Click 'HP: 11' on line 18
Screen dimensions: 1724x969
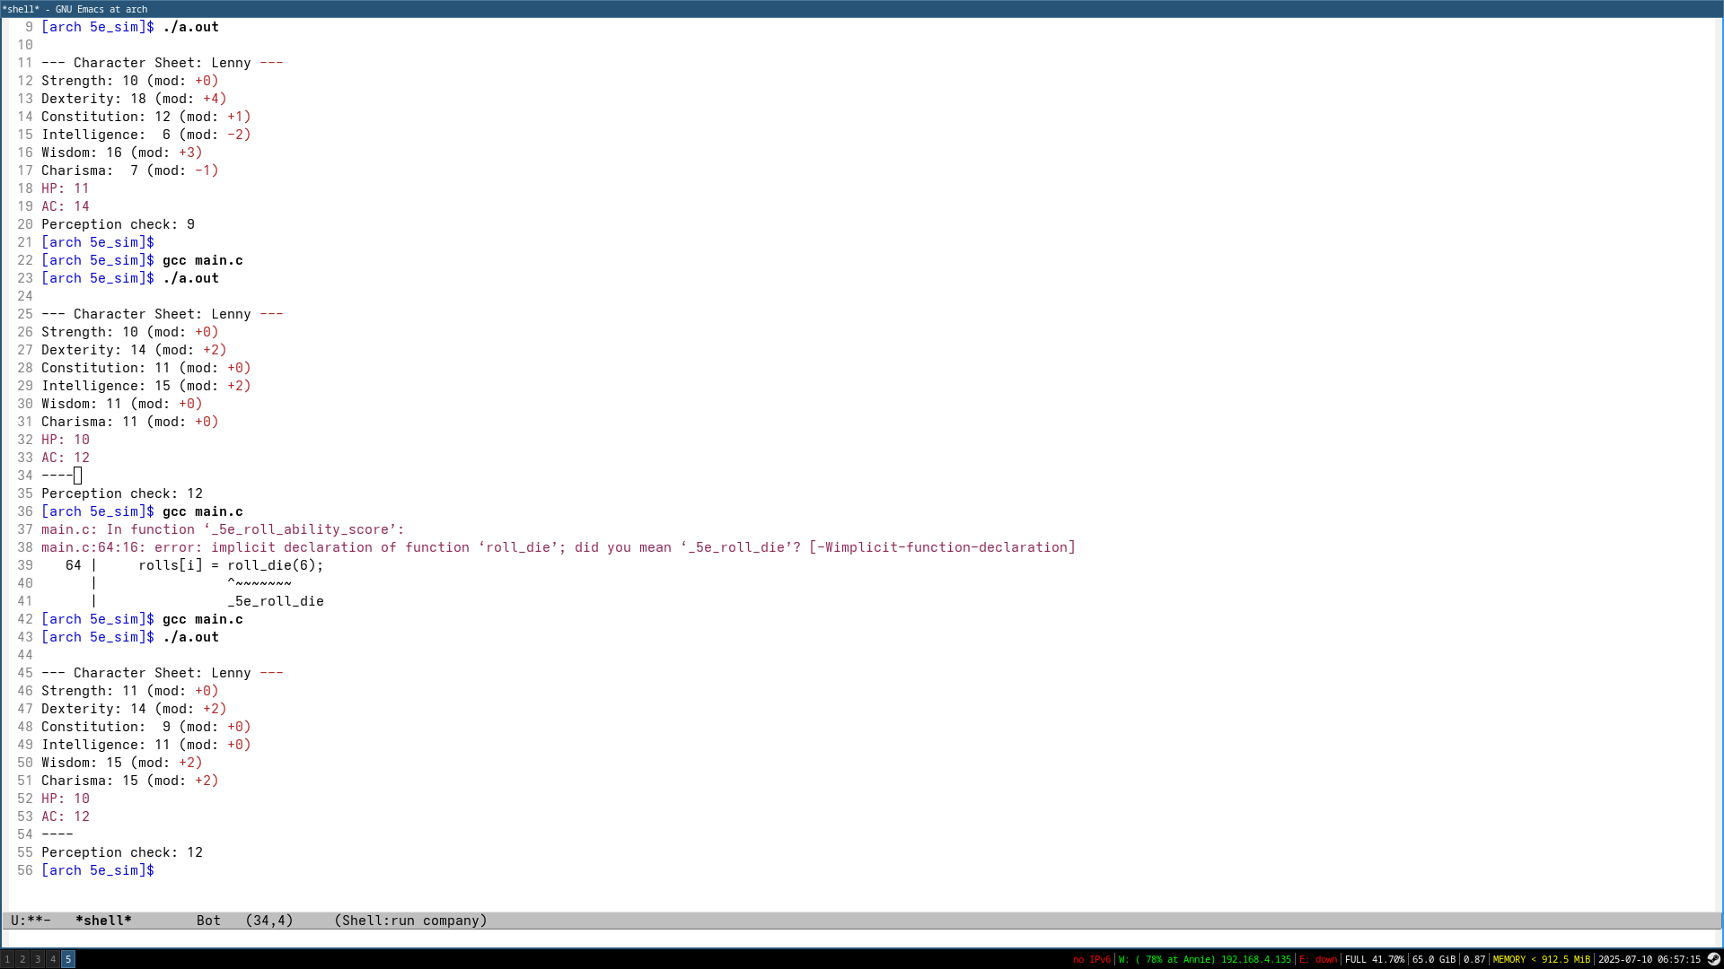pos(66,188)
